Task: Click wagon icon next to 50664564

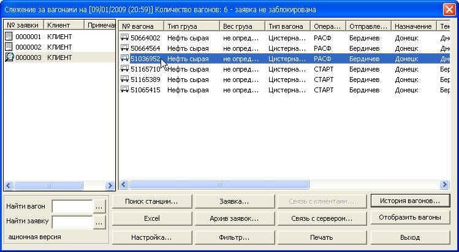Action: pos(124,48)
